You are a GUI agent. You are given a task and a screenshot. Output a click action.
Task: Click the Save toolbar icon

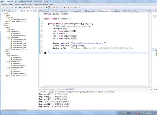[x=7, y=8]
